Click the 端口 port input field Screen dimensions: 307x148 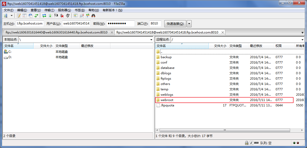[x=156, y=24]
